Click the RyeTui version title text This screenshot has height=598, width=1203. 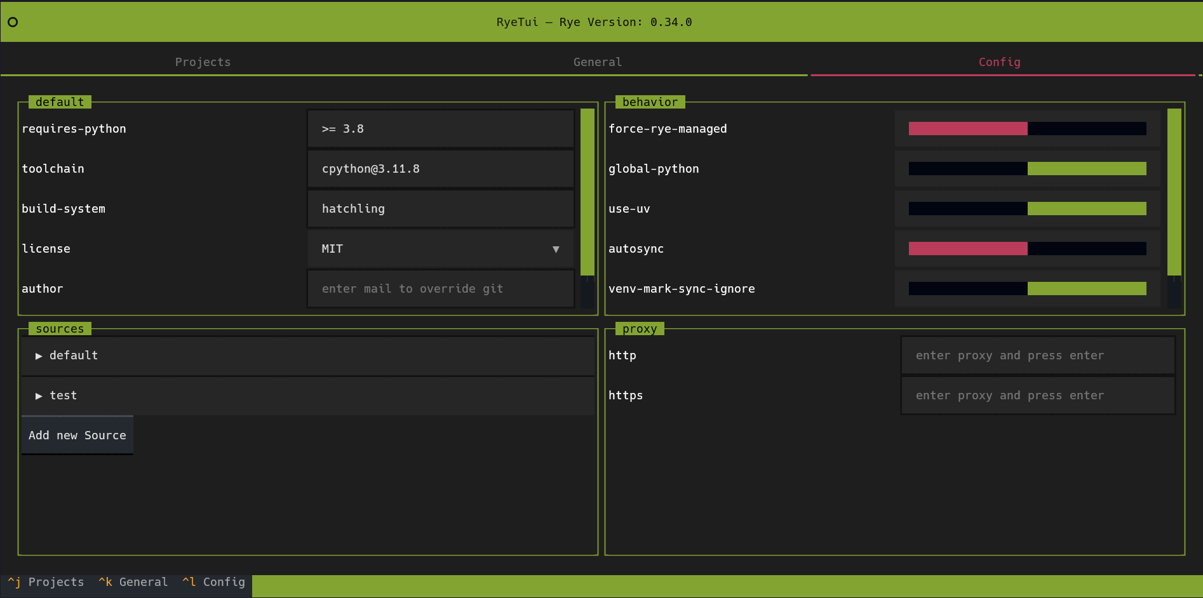point(594,22)
